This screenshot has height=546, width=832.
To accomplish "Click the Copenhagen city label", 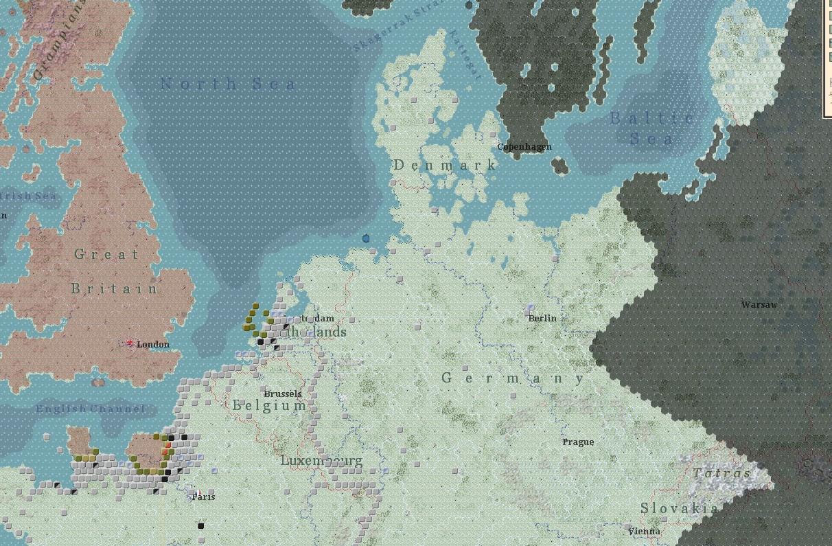I will [524, 146].
